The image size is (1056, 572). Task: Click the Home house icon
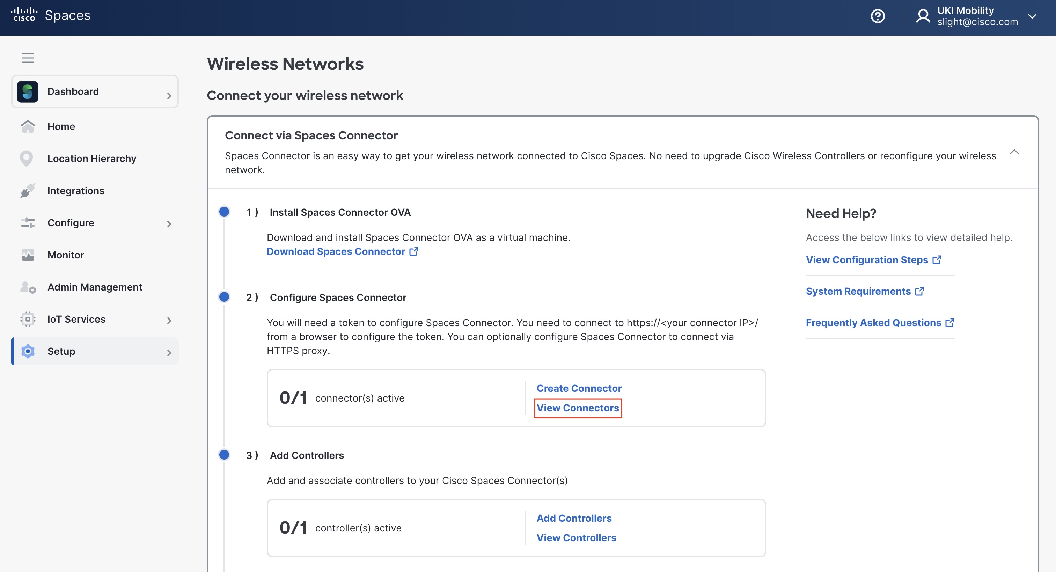[28, 126]
